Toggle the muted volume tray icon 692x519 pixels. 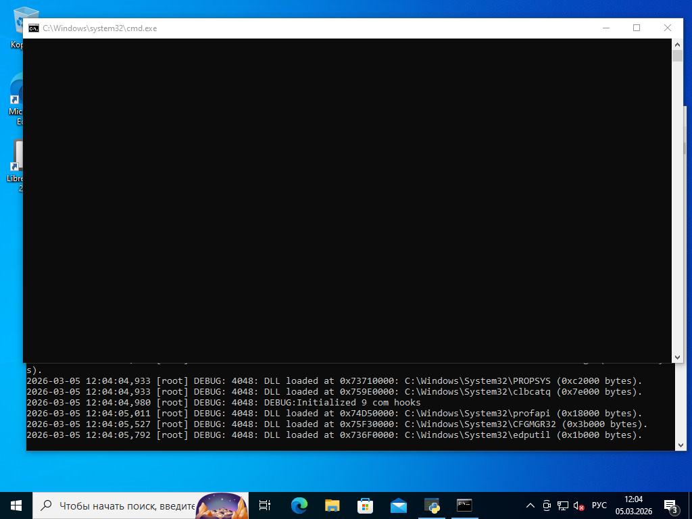click(x=578, y=505)
